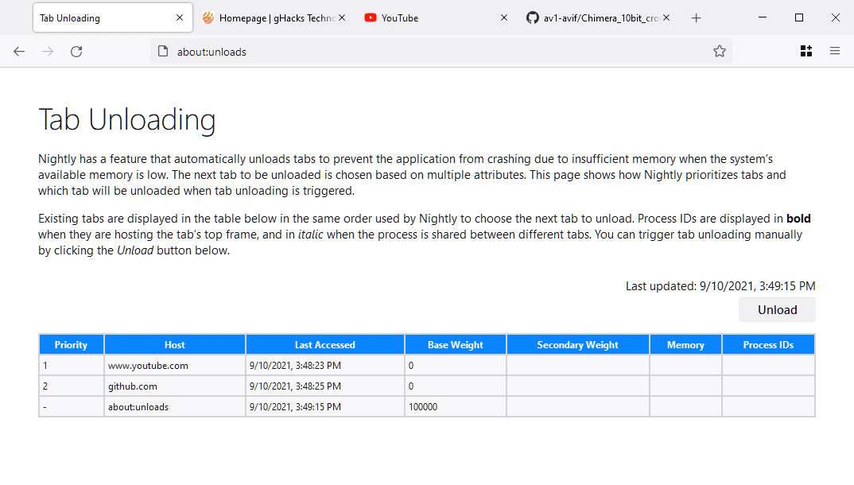854x485 pixels.
Task: Bookmark this page with the star icon
Action: click(x=720, y=52)
